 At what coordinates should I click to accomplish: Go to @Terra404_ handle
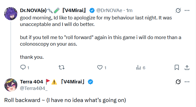(x=34, y=88)
